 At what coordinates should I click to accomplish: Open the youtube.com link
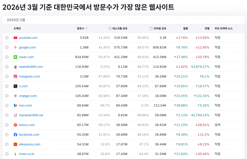(x=28, y=38)
